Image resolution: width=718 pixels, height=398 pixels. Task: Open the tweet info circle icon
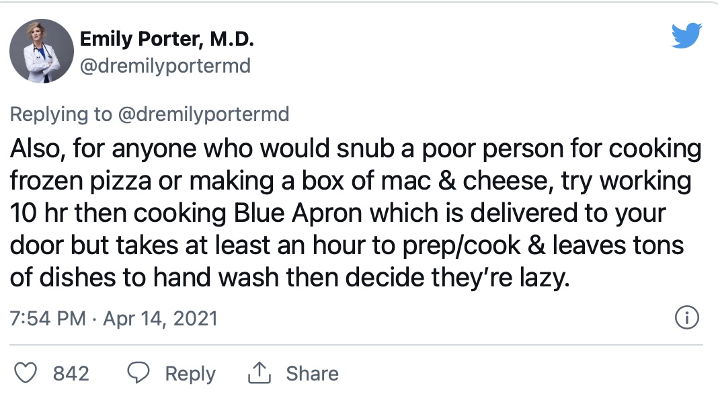click(687, 317)
